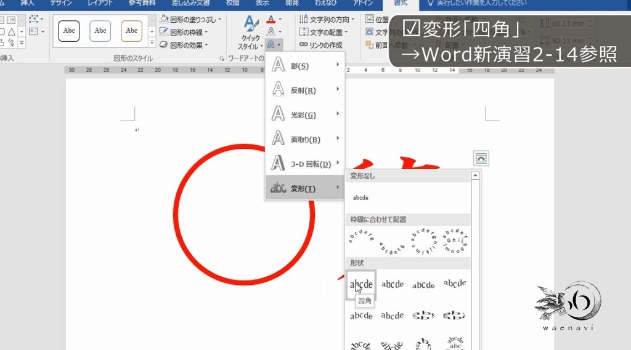Switch to the 校閲 tab
The height and width of the screenshot is (350, 631).
tap(232, 3)
